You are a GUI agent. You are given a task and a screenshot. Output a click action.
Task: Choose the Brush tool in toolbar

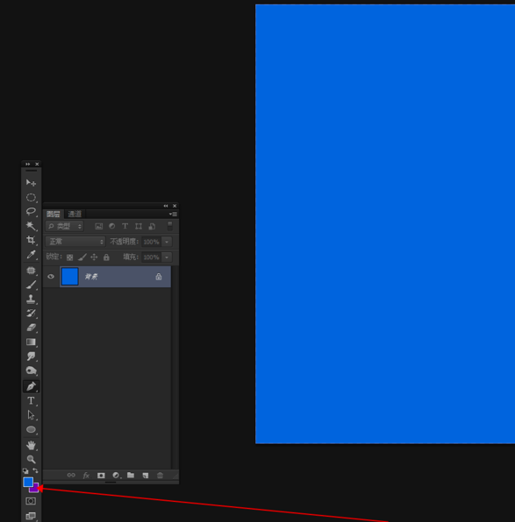[31, 285]
